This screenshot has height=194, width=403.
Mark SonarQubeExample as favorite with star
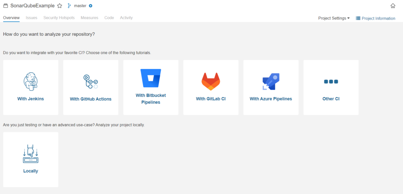click(x=60, y=5)
